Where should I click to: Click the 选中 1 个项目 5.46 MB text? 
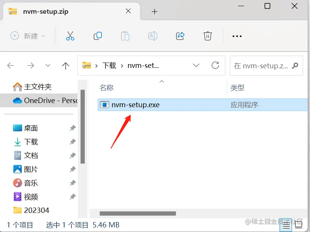pyautogui.click(x=82, y=225)
